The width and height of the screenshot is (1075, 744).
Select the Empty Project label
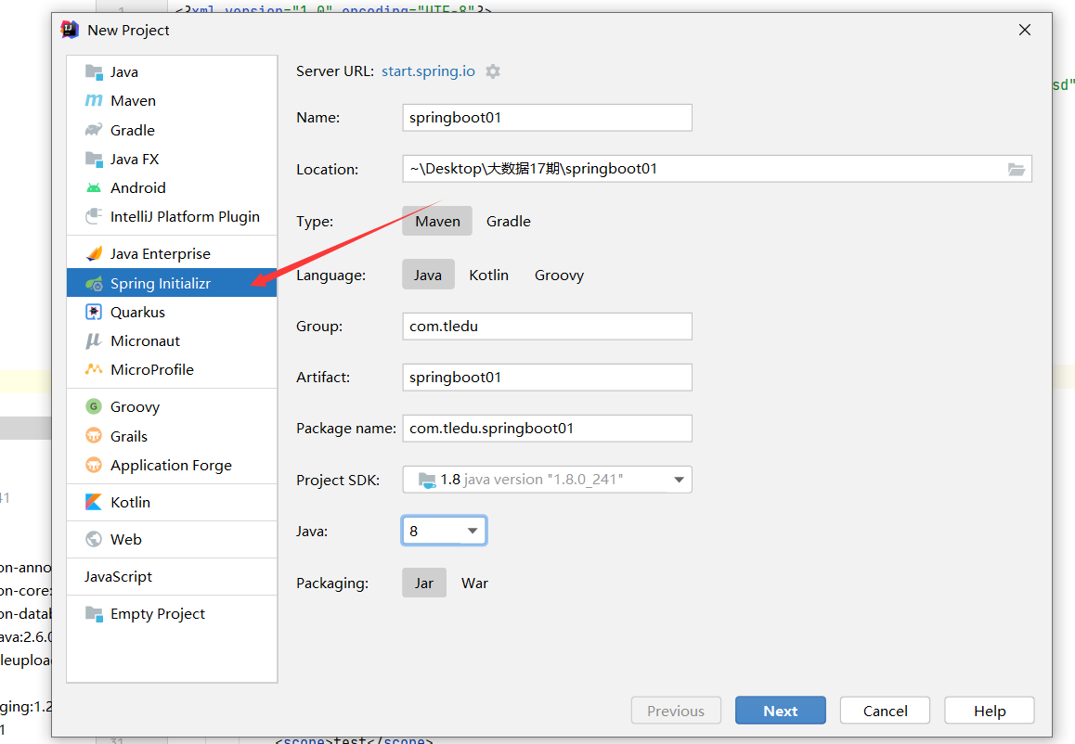pos(158,614)
